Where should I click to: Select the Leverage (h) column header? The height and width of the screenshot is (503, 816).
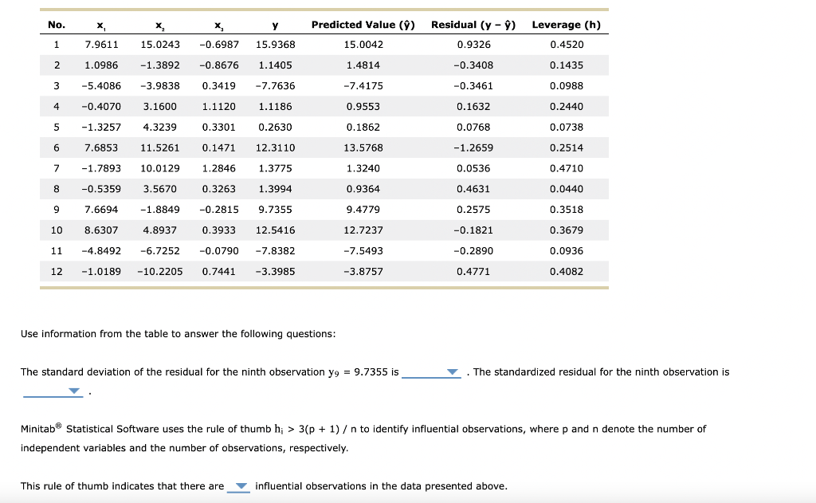566,25
